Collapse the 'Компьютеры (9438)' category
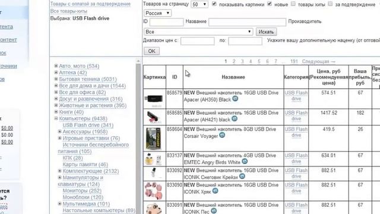 [56, 118]
